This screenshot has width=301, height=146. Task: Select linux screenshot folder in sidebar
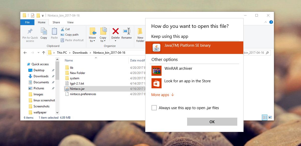click(x=42, y=100)
